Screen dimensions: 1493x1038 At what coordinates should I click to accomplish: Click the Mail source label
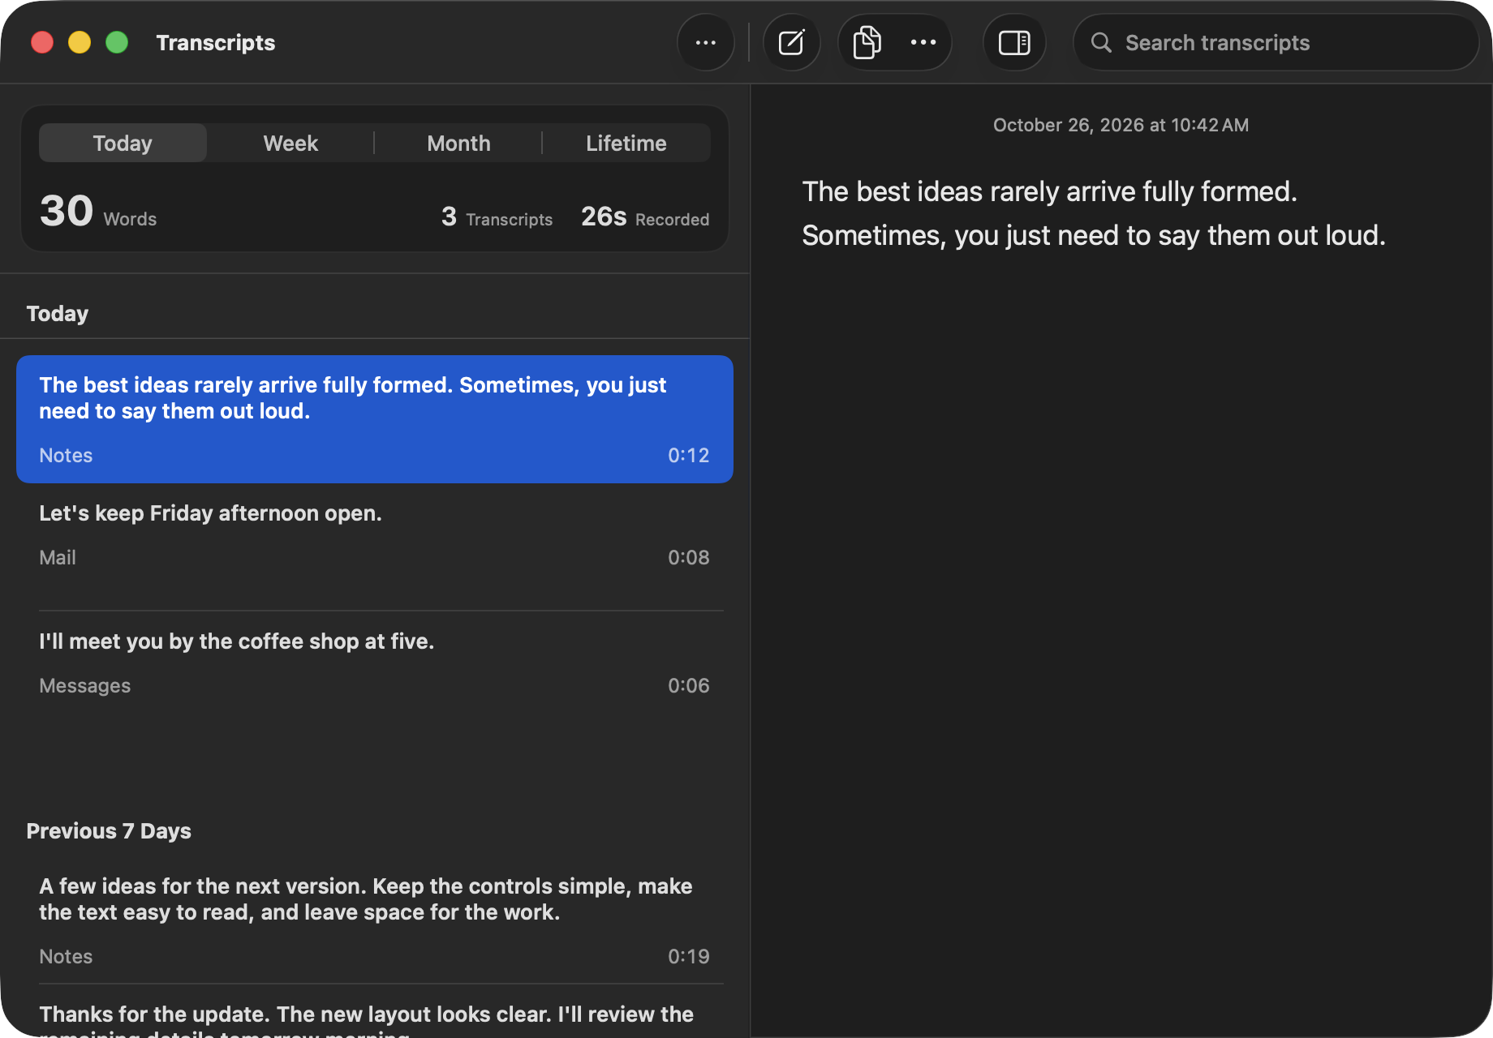click(58, 558)
